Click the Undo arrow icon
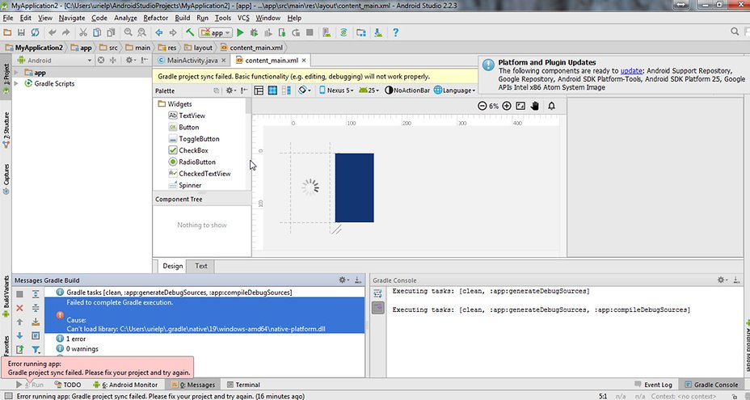This screenshot has height=400, width=750. click(x=53, y=32)
